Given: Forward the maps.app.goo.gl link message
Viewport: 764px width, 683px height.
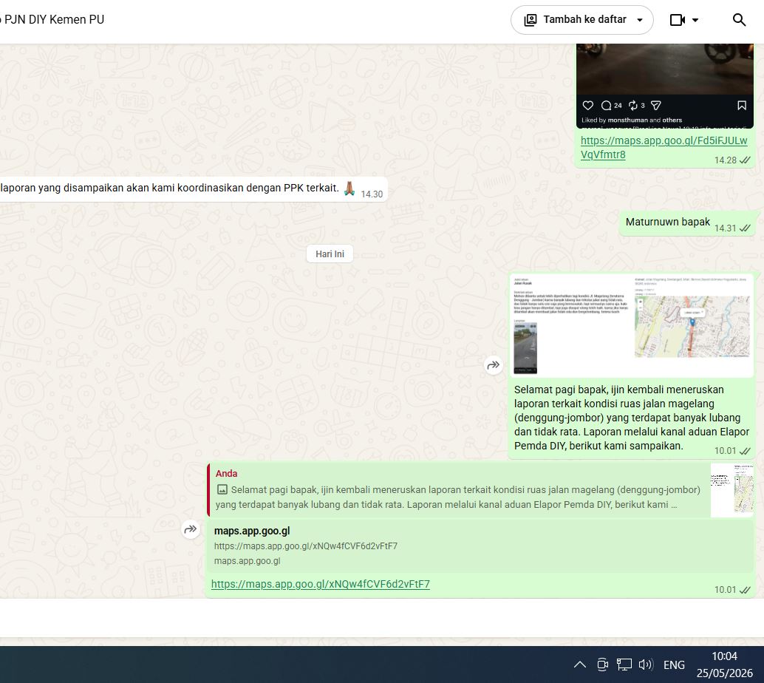Looking at the screenshot, I should [x=191, y=529].
